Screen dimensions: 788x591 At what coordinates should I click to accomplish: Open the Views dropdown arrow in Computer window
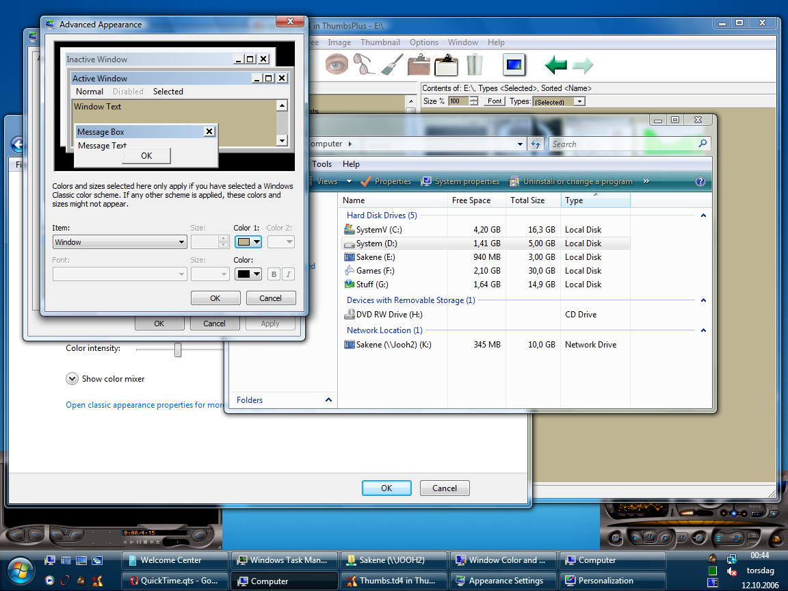(350, 181)
